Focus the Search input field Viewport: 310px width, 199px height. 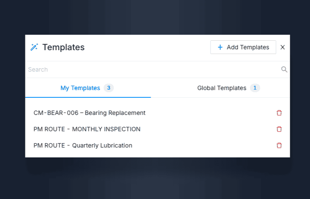[x=151, y=69]
